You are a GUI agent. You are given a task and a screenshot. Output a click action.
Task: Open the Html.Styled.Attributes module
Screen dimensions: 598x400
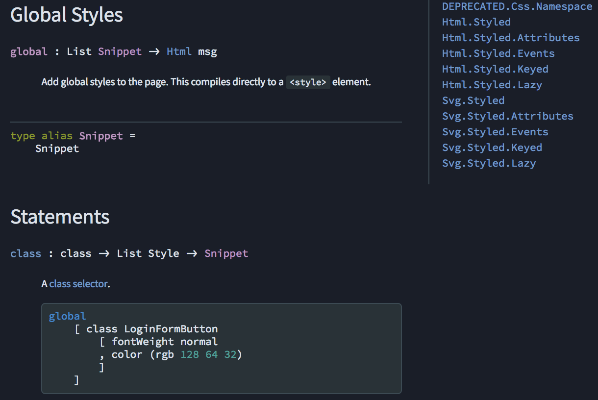[x=511, y=38]
